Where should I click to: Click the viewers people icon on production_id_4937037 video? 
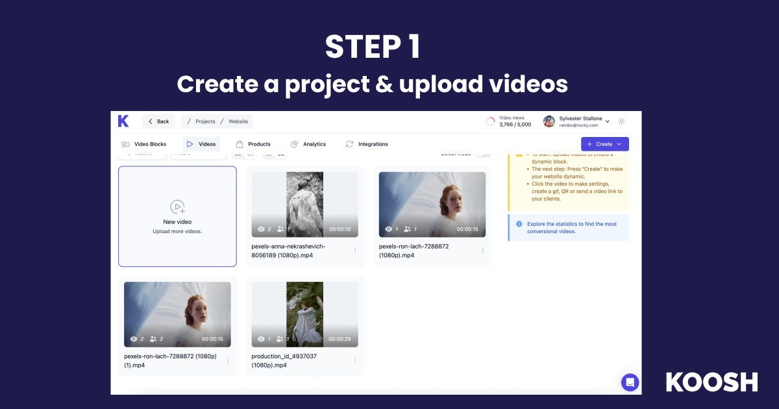280,339
